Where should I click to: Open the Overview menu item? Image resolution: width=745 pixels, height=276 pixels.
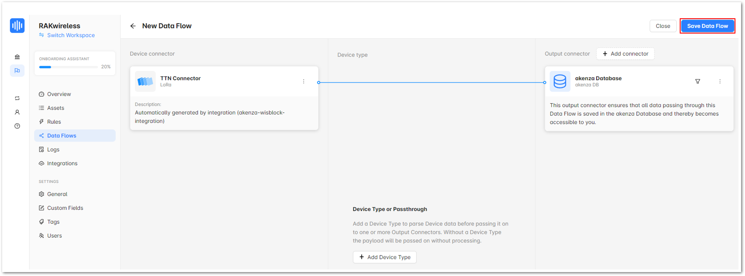[x=75, y=94]
